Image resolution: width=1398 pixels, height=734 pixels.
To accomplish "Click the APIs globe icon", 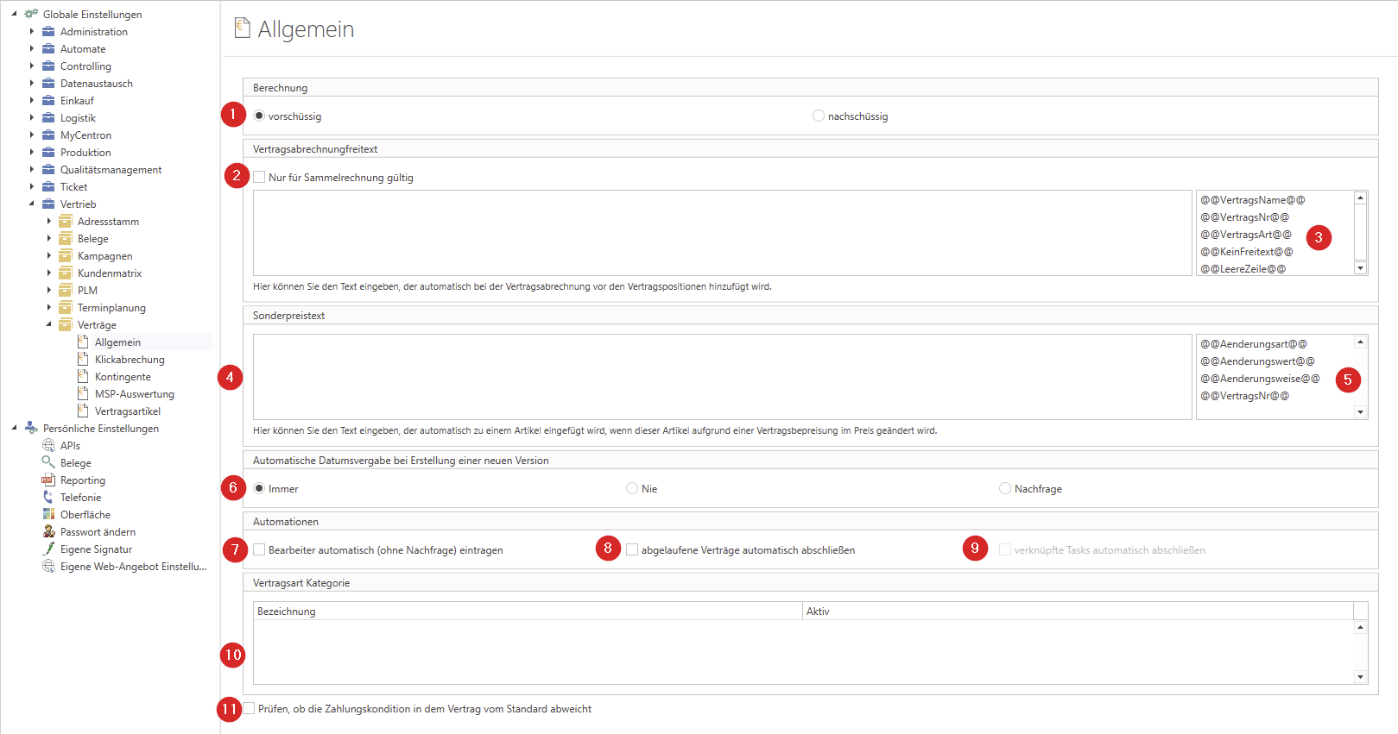I will [48, 446].
